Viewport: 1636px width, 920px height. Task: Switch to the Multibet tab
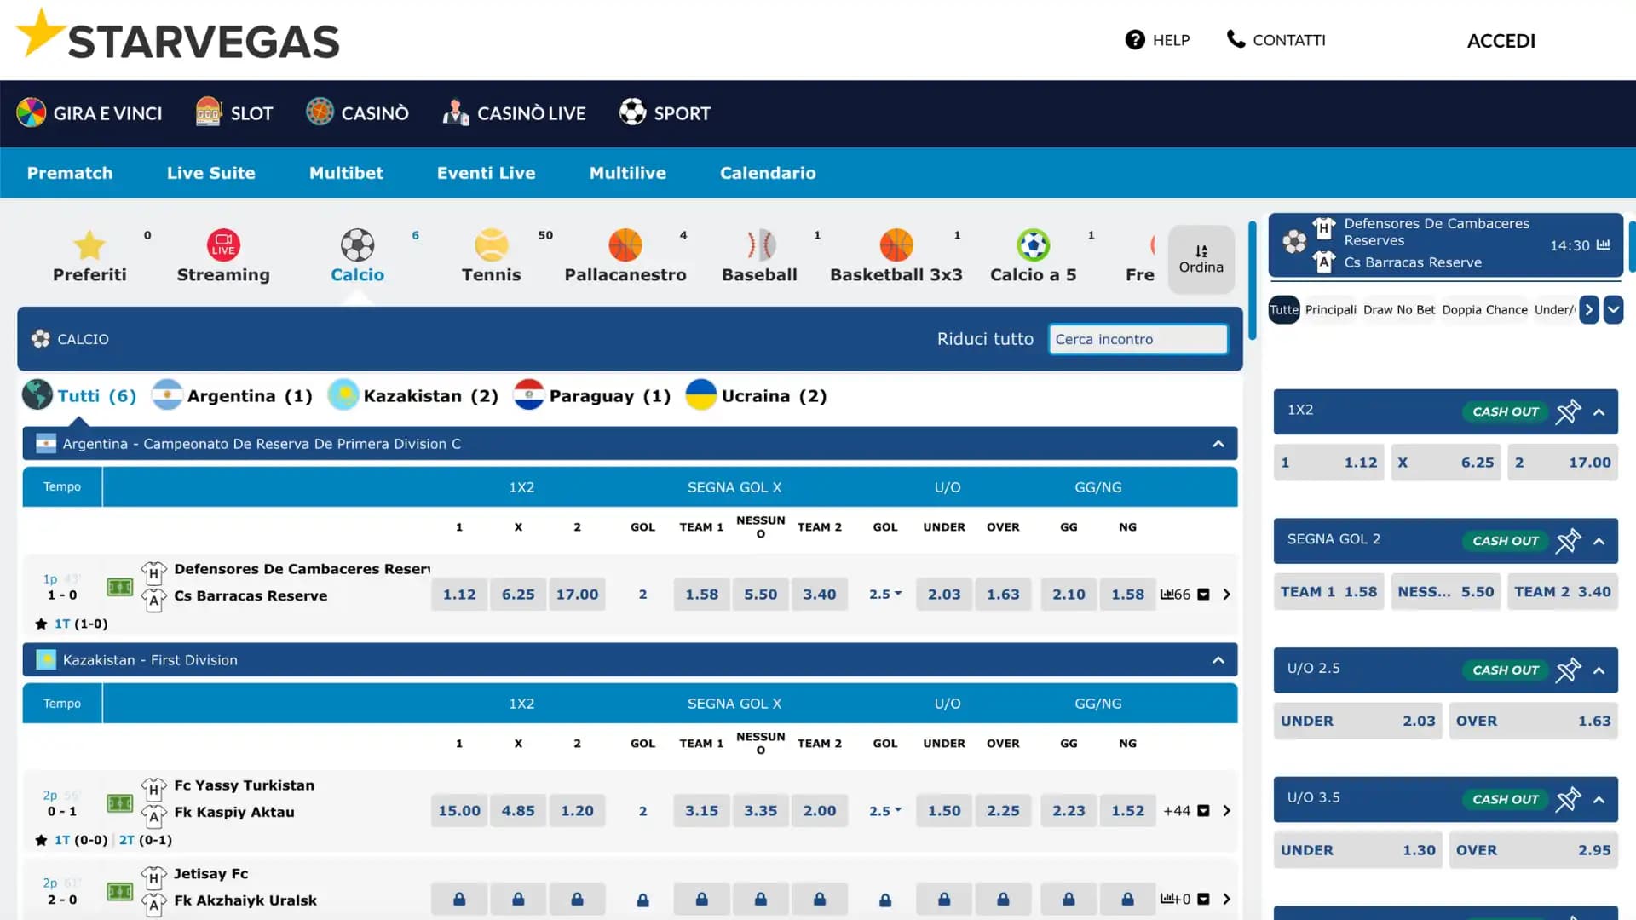pos(346,173)
